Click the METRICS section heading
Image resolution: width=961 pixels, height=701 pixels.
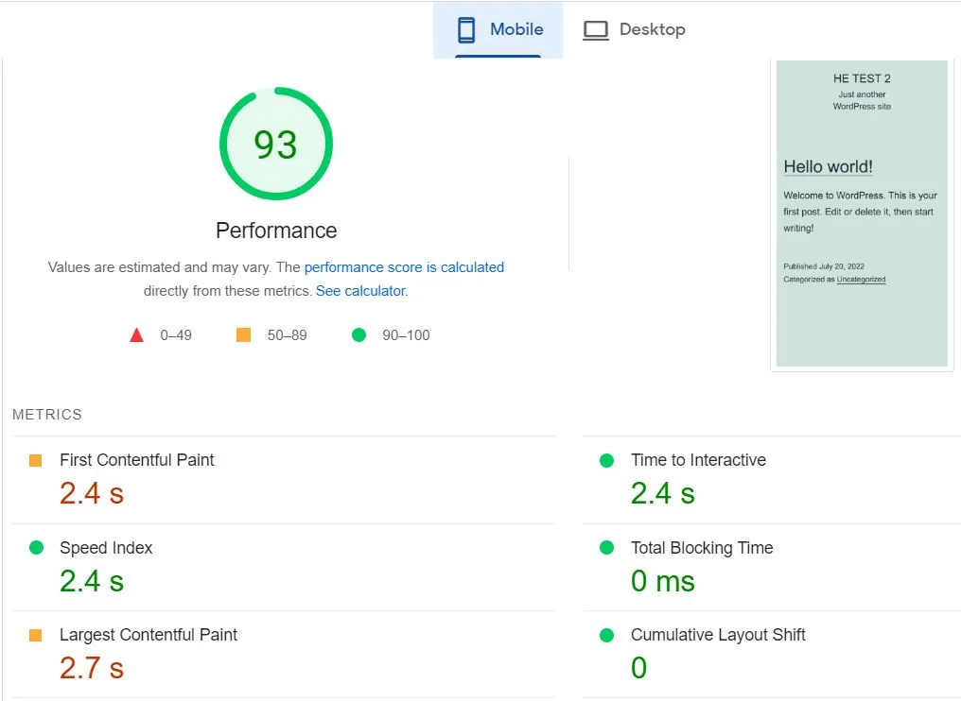click(47, 415)
